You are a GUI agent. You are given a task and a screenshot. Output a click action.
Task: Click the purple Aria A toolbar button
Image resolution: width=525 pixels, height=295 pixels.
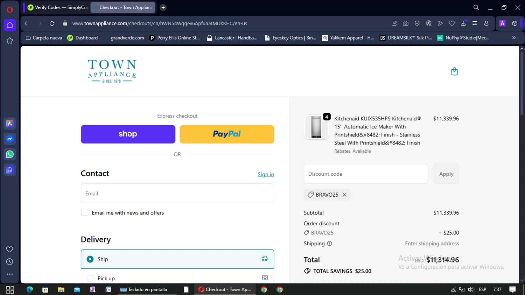(x=503, y=23)
